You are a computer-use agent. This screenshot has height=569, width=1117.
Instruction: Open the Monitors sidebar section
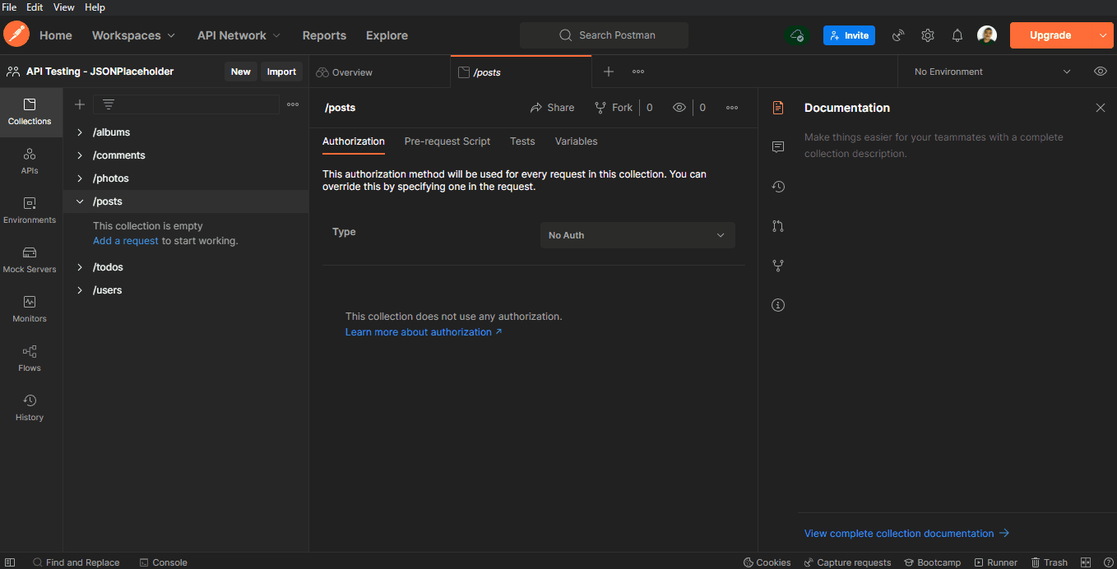(x=30, y=309)
